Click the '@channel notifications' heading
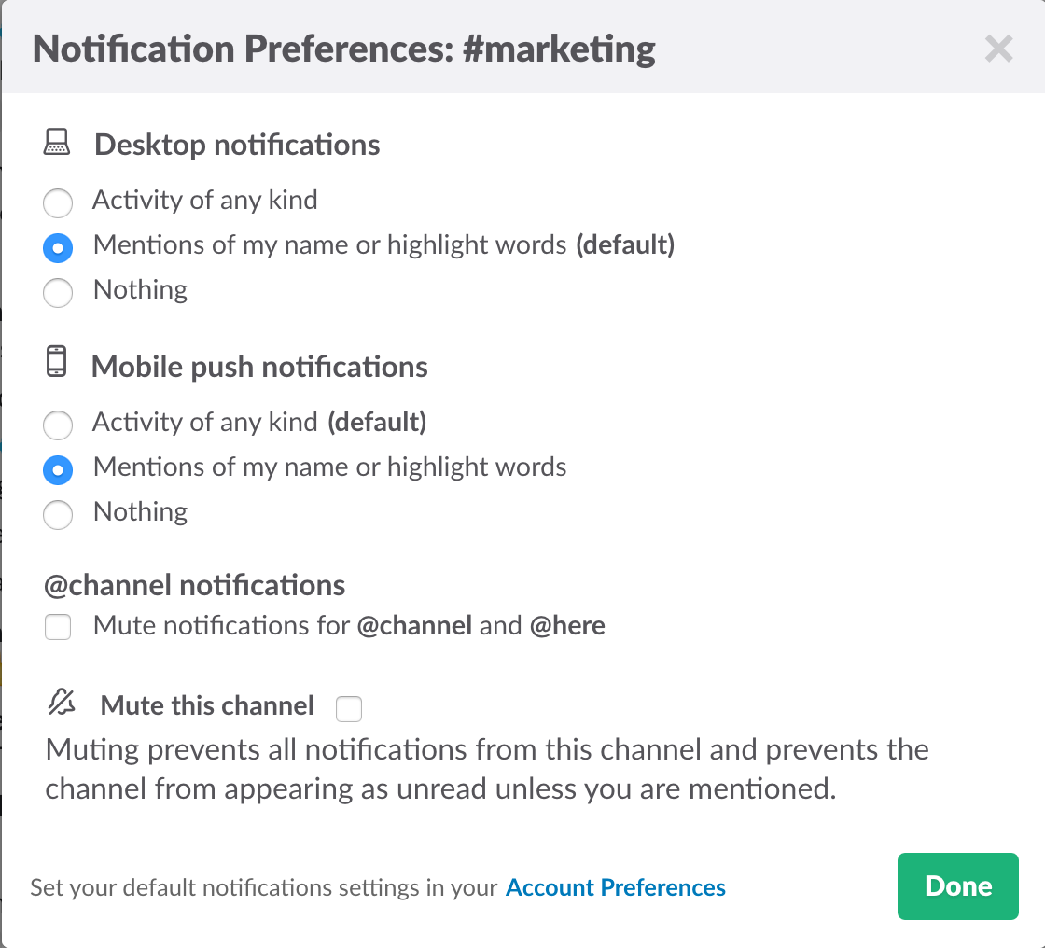This screenshot has width=1045, height=948. 195,585
